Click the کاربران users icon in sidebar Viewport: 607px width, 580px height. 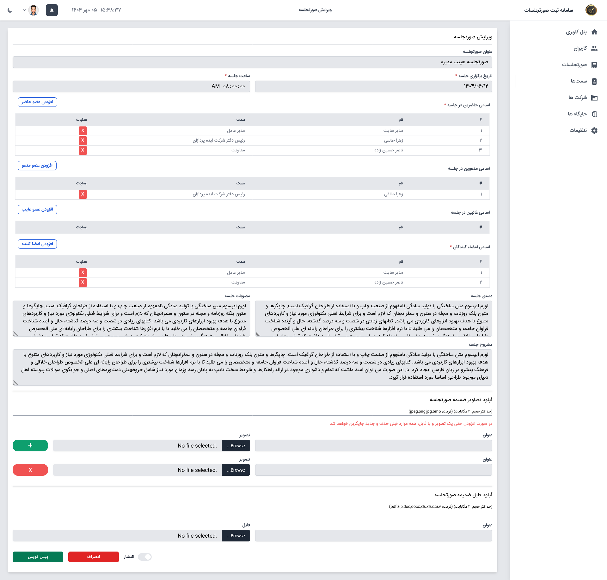tap(594, 48)
